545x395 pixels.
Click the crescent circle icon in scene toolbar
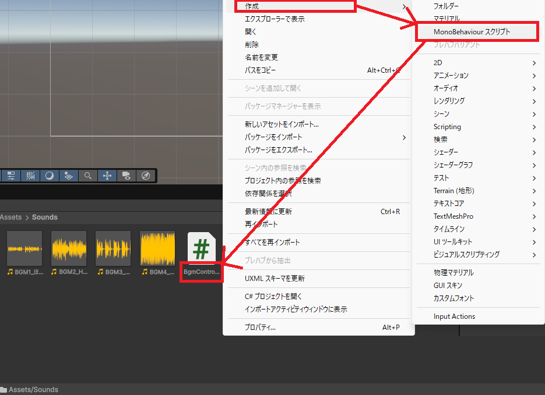(x=50, y=175)
